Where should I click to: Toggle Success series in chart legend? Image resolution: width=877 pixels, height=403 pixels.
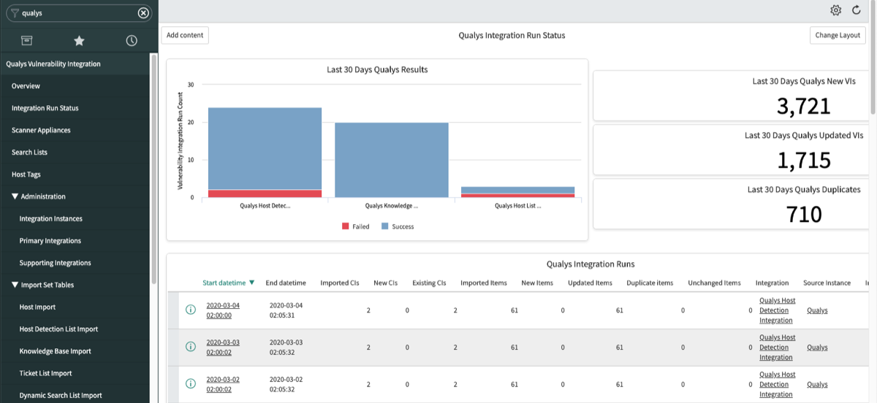[x=398, y=226]
